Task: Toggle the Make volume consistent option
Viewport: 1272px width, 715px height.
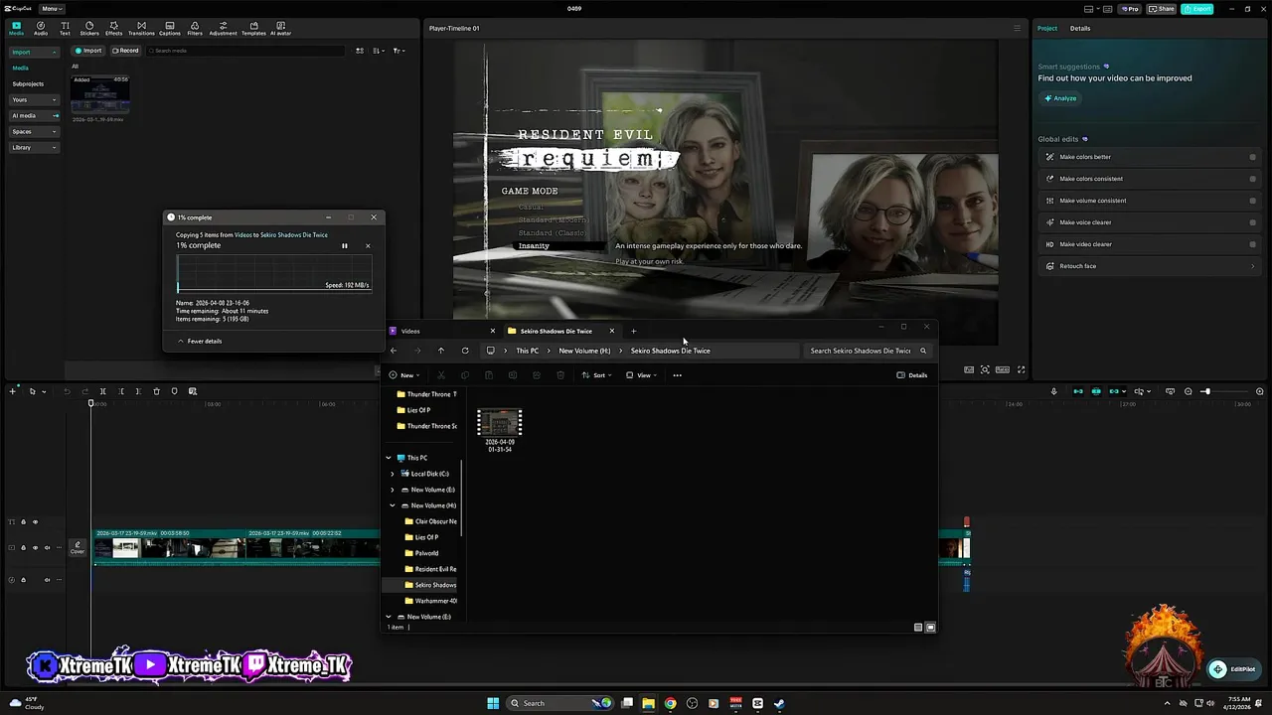Action: point(1252,201)
